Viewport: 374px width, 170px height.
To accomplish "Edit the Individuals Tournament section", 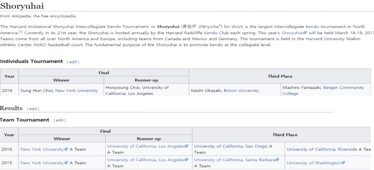I will tap(73, 62).
